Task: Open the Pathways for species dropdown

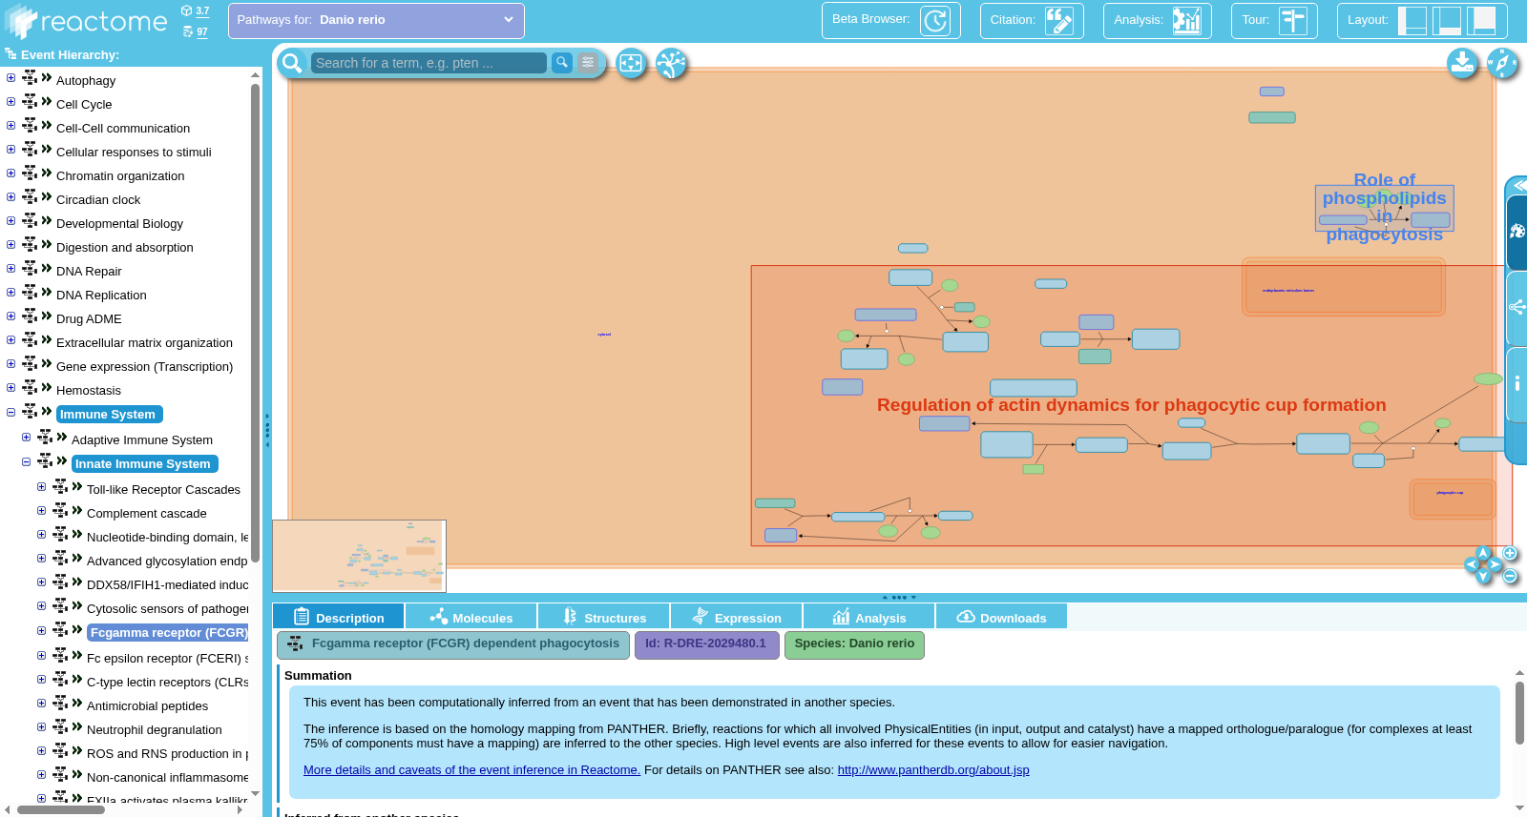Action: tap(376, 20)
